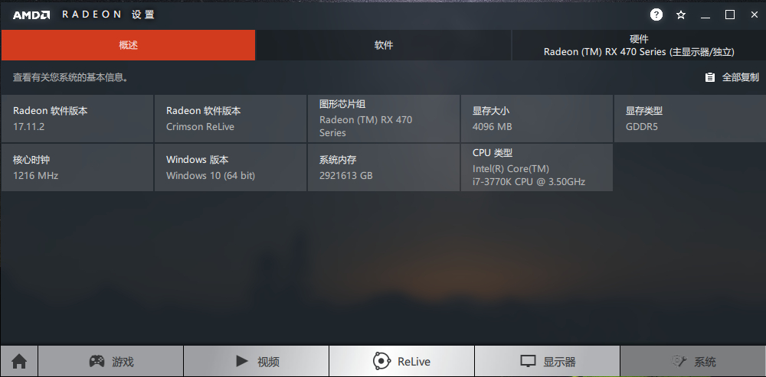Click the 全部复制 copy all text

coord(741,77)
